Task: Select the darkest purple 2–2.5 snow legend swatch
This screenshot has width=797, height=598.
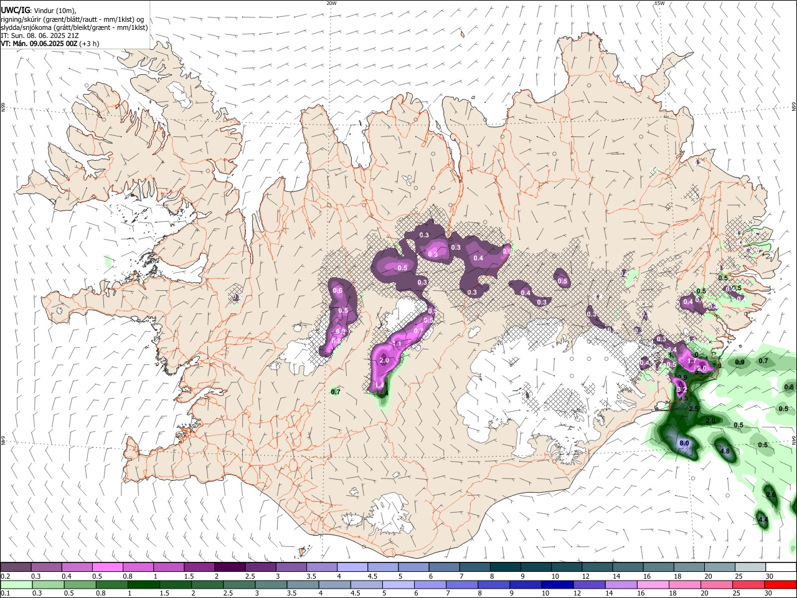Action: 230,567
